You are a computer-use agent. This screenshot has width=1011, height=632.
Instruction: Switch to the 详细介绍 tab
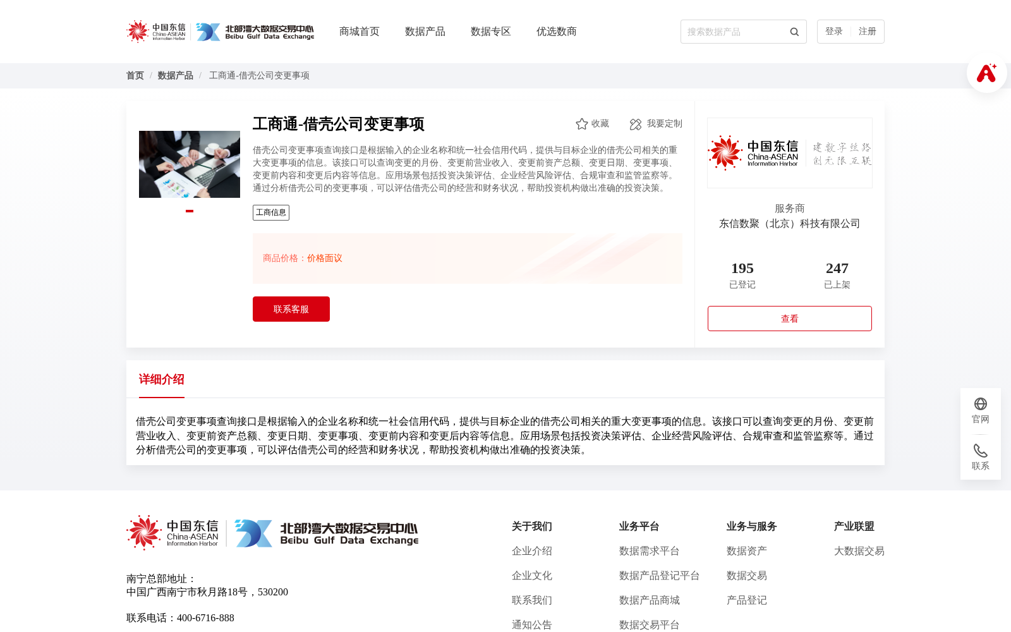(162, 379)
